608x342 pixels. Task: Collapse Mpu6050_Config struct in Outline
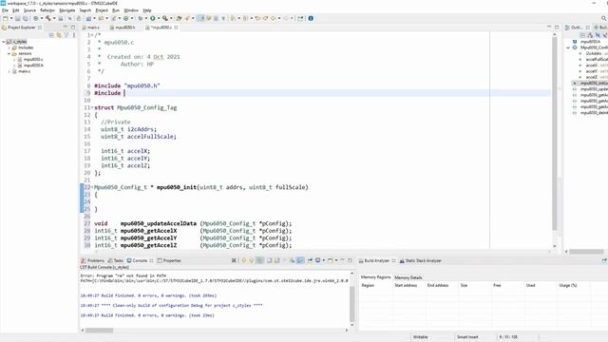(568, 47)
